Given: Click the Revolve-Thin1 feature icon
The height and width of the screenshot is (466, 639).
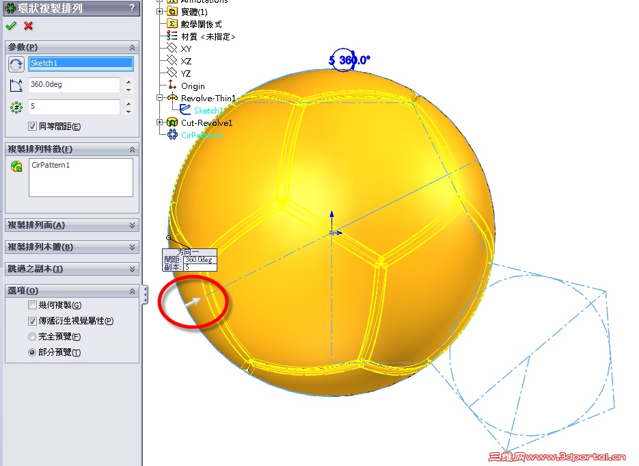Looking at the screenshot, I should tap(172, 97).
